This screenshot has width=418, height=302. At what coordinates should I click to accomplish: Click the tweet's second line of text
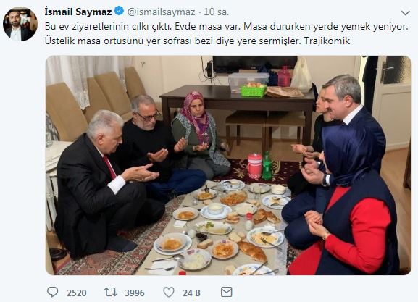197,41
